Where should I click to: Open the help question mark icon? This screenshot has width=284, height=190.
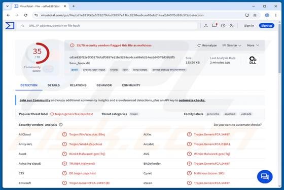223,26
